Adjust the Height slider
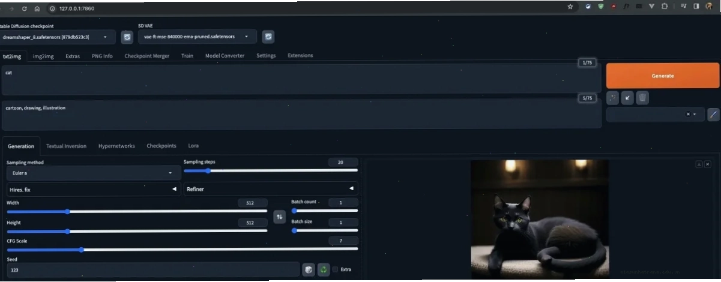 tap(137, 231)
